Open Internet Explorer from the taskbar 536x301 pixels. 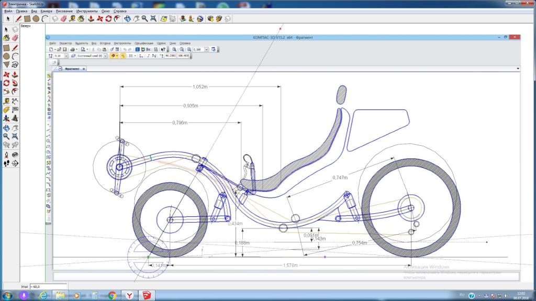point(43,295)
